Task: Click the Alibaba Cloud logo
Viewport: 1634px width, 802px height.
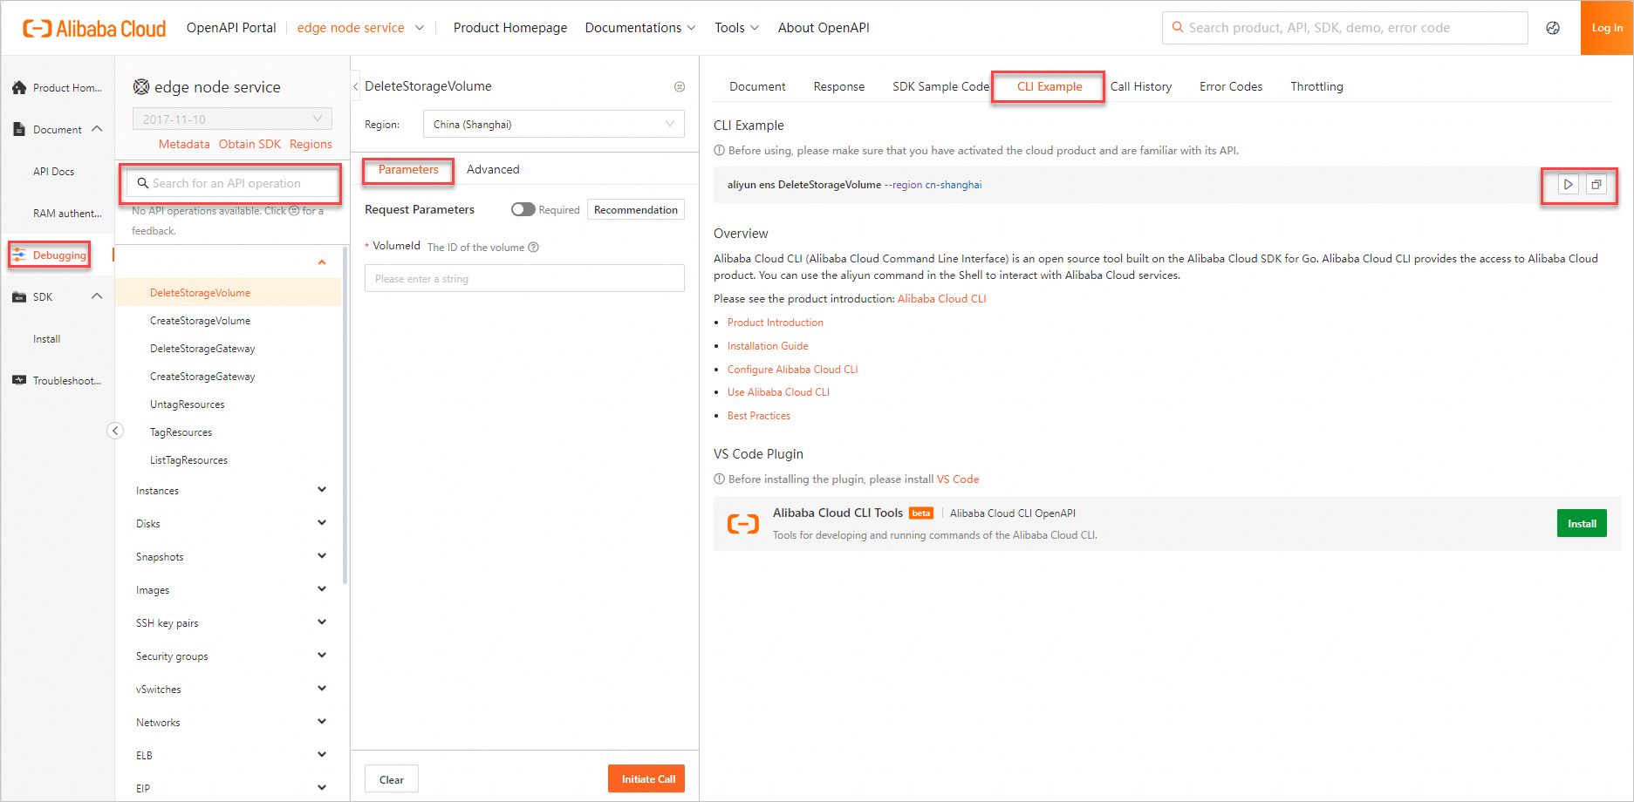Action: click(94, 29)
